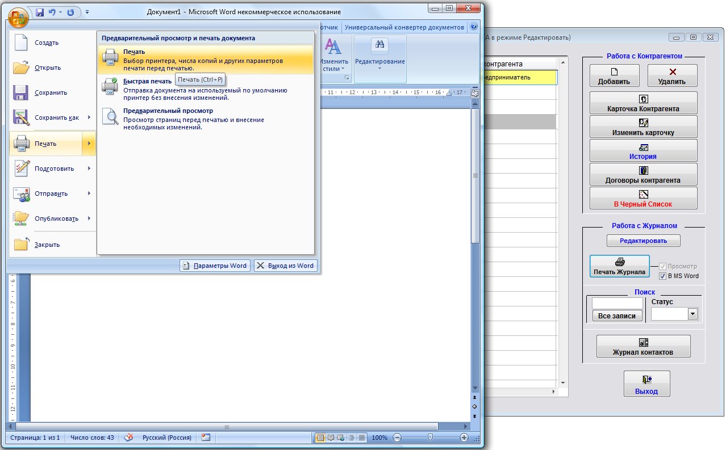726x450 pixels.
Task: Click the zoom in plus button
Action: [x=464, y=438]
